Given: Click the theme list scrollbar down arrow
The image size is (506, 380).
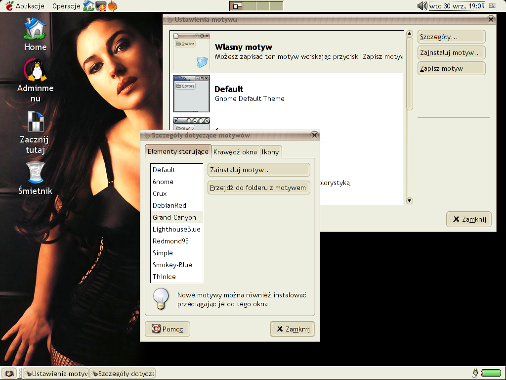Looking at the screenshot, I should tap(410, 201).
